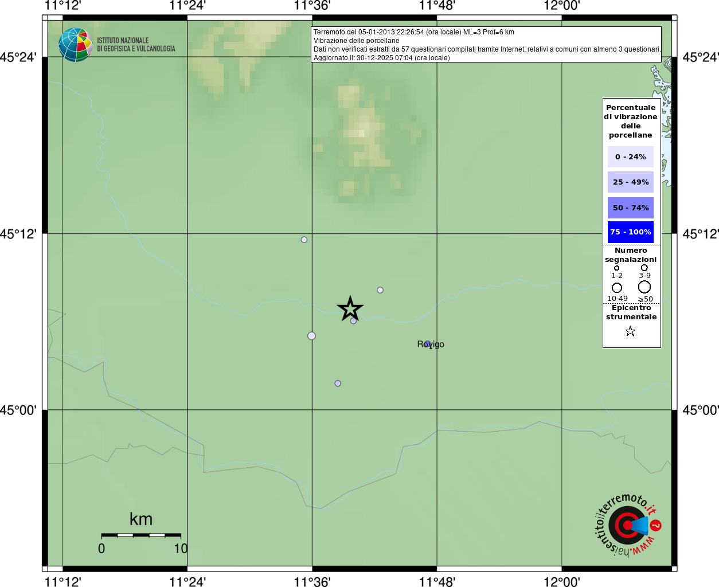Click the right-axis 45°12' latitude label
The image size is (719, 587).
(x=700, y=234)
